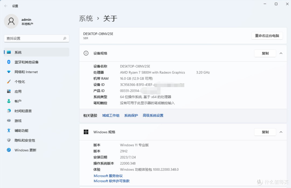Screen dimensions: 291x188
Task: Click the device specifications info icon
Action: tap(86, 53)
